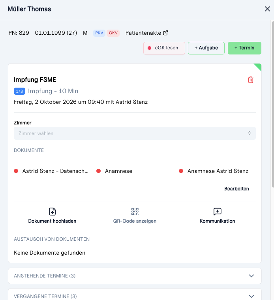Image resolution: width=274 pixels, height=300 pixels.
Task: Click the Zimmer dropdown arrows icon
Action: click(x=250, y=133)
